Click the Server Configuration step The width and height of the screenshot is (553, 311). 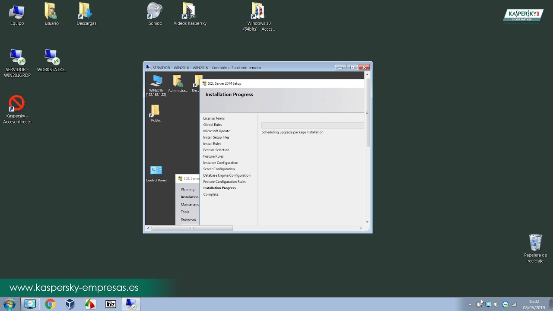tap(219, 169)
